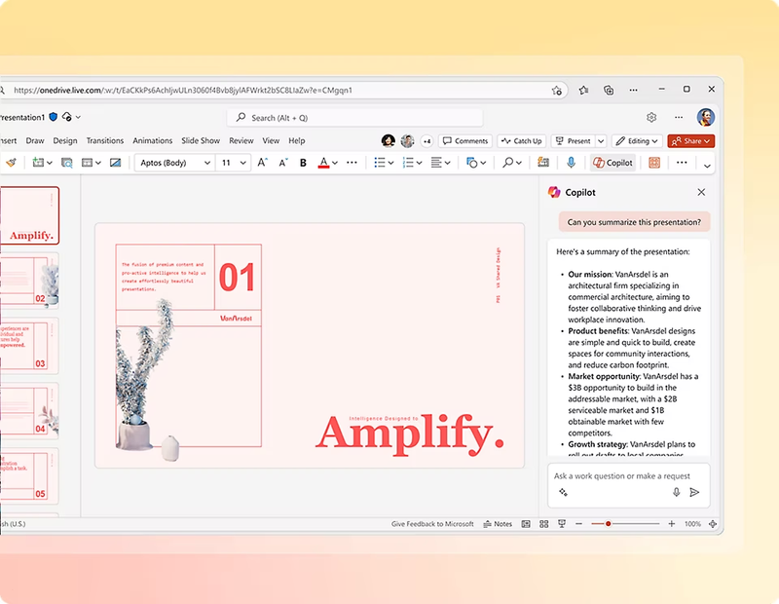Toggle Bold formatting
Viewport: 779px width, 604px height.
pos(303,163)
